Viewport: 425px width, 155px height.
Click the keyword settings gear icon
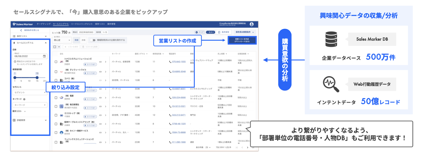coord(24,99)
